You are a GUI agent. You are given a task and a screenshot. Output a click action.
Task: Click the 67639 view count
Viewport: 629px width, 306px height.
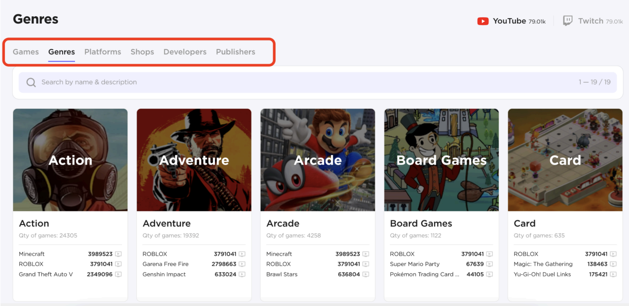point(475,264)
